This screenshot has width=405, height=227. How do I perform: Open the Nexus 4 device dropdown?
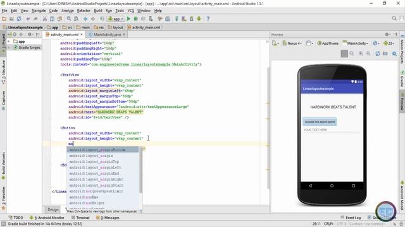click(292, 44)
